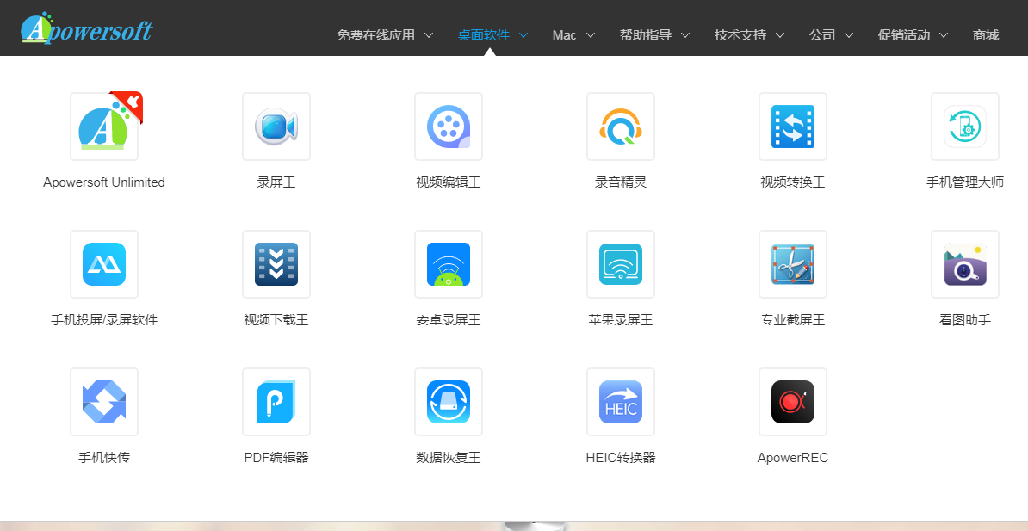Image resolution: width=1028 pixels, height=531 pixels.
Task: Open the Mac menu
Action: coord(564,35)
